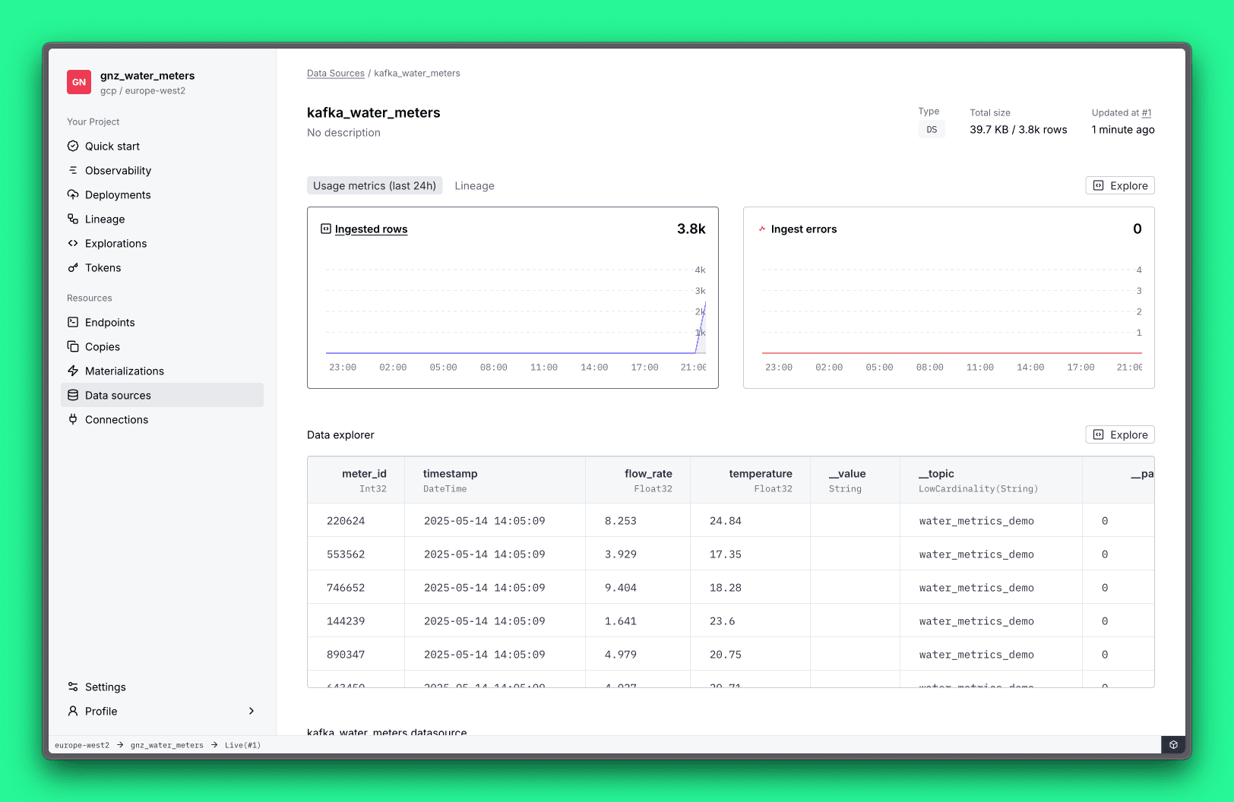Open the Data Sources breadcrumb link
The height and width of the screenshot is (802, 1234).
[335, 74]
